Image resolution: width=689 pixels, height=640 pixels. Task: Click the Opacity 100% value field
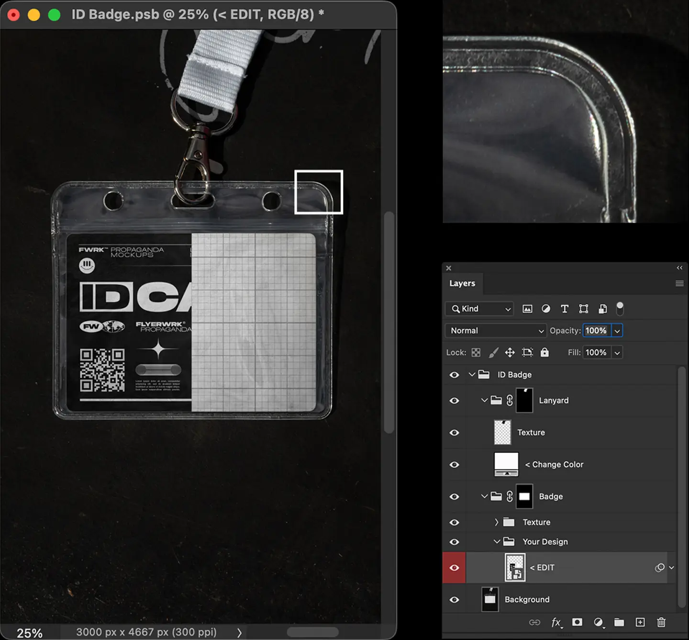(x=597, y=330)
